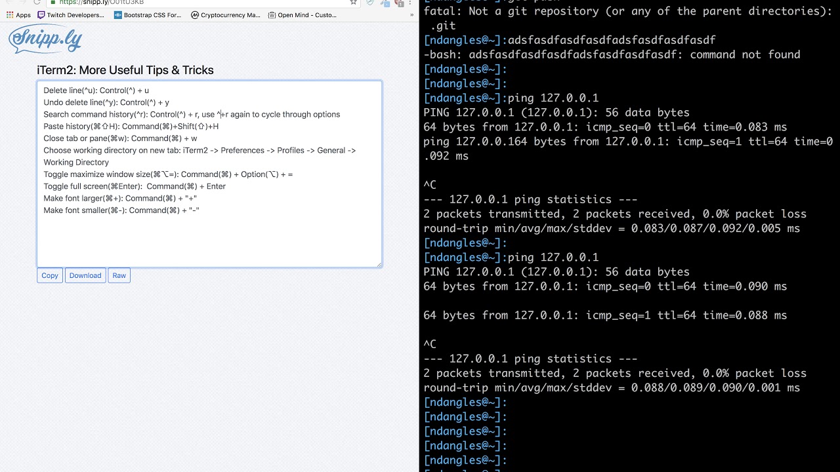The height and width of the screenshot is (472, 840).
Task: Open the Raw view of the snippet
Action: 119,275
